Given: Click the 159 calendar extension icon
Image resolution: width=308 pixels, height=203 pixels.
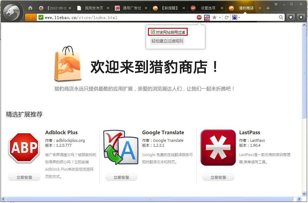Looking at the screenshot, I should pyautogui.click(x=207, y=17).
